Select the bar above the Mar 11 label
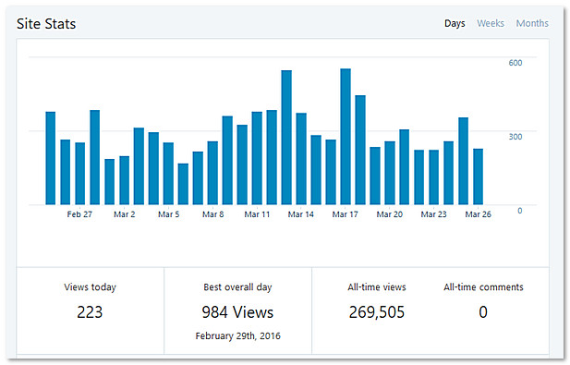 pyautogui.click(x=257, y=158)
